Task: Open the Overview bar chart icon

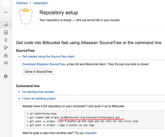Action: (6, 25)
